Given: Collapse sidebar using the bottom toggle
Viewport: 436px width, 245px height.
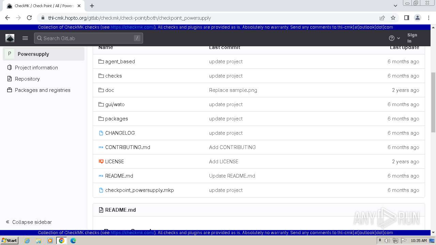Looking at the screenshot, I should [x=29, y=222].
